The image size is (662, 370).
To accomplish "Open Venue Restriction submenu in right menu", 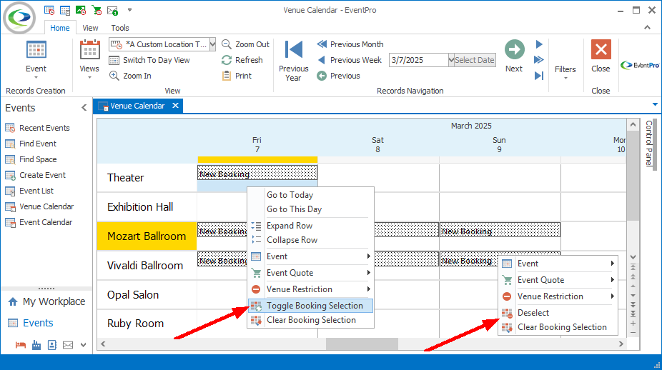I will pos(558,296).
